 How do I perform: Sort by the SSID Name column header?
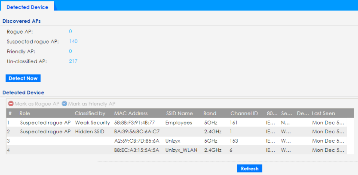180,114
